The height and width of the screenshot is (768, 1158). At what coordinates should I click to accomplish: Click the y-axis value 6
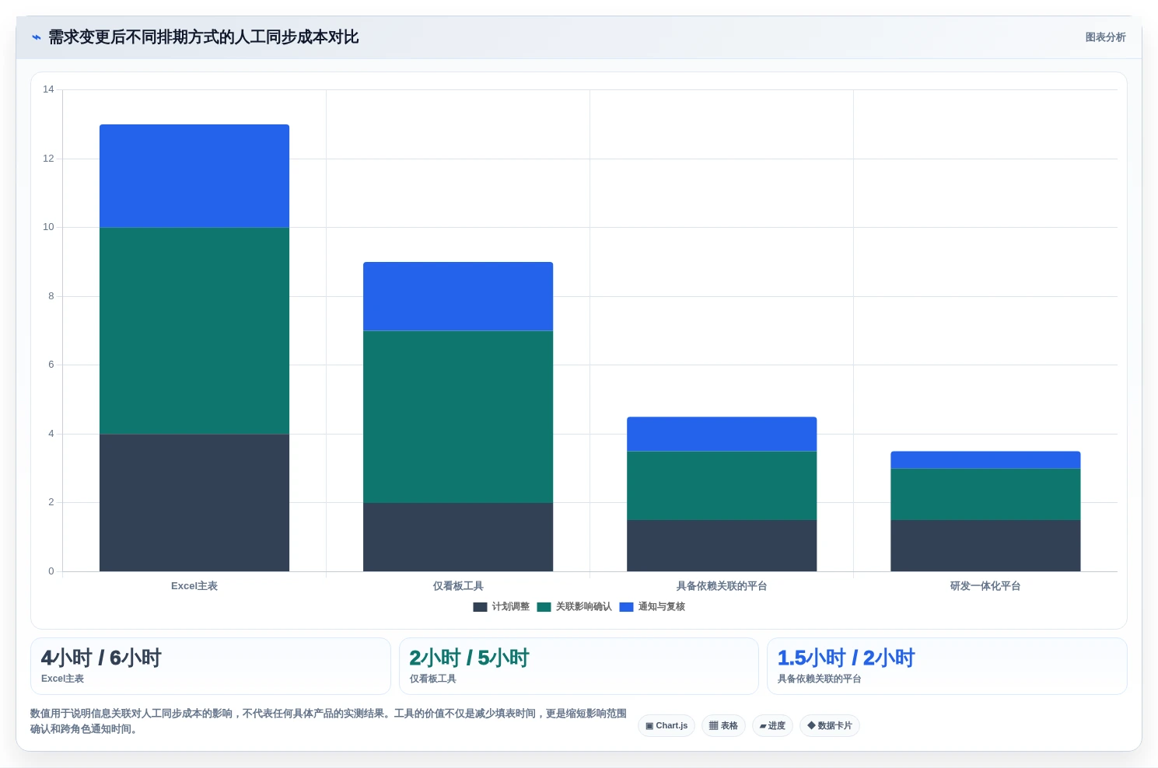coord(51,365)
